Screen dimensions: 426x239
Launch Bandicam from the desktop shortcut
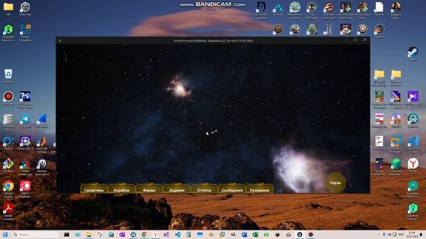[8, 98]
